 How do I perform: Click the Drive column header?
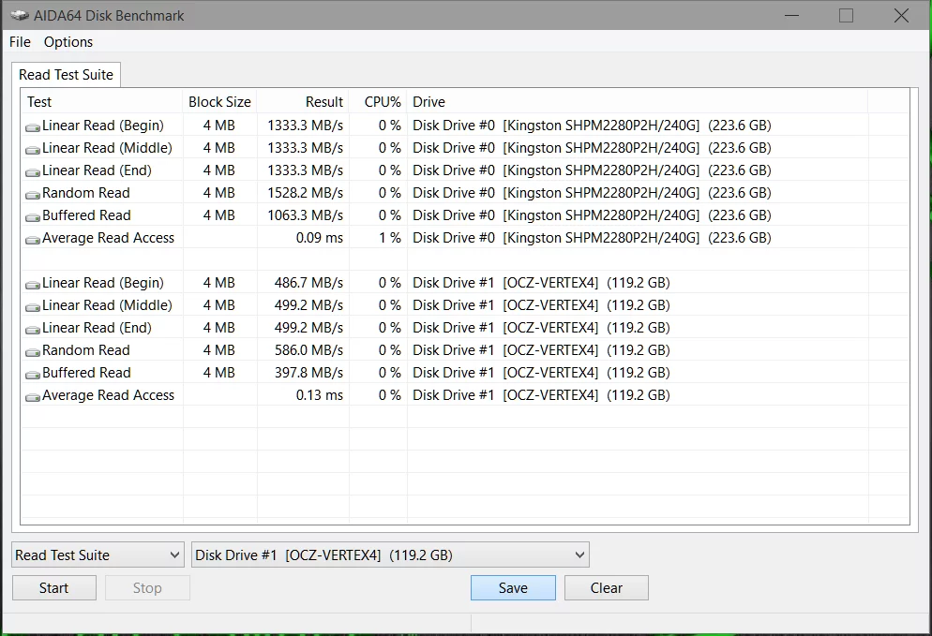(x=638, y=101)
